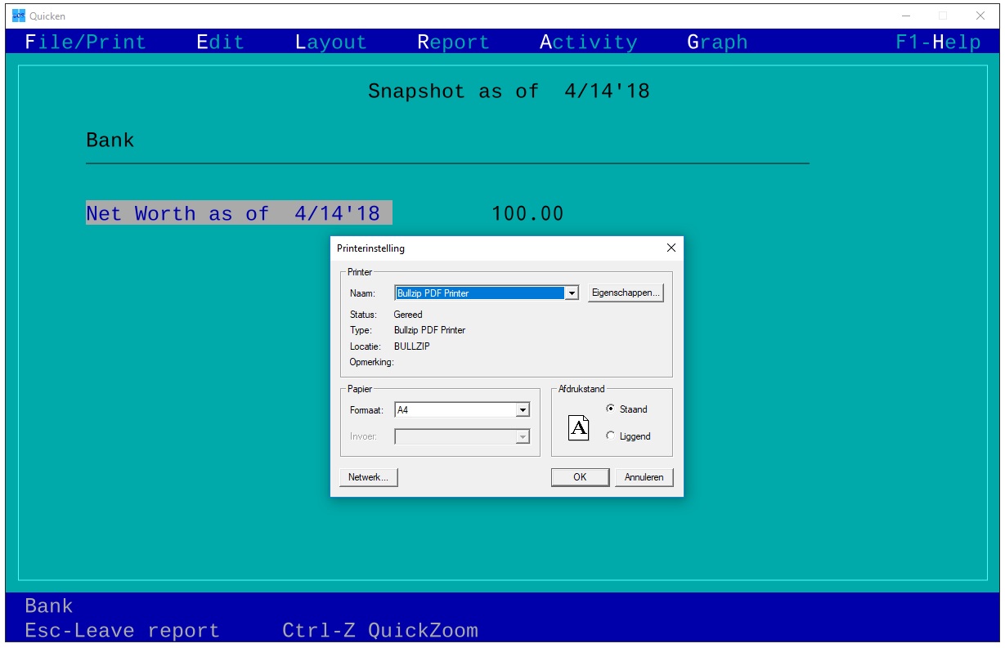Open the Layout menu
The height and width of the screenshot is (648, 1005).
(x=331, y=42)
